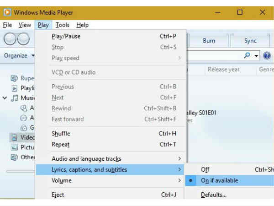Open the View menu

25,25
